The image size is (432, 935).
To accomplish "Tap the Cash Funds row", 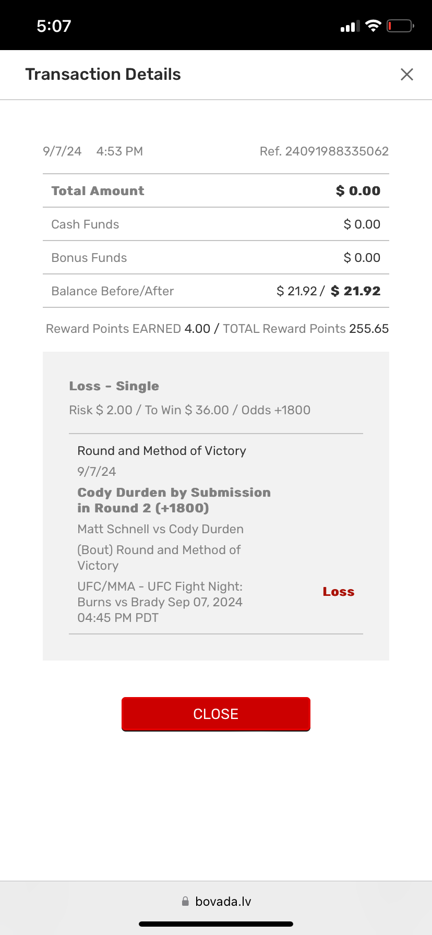I will [216, 224].
